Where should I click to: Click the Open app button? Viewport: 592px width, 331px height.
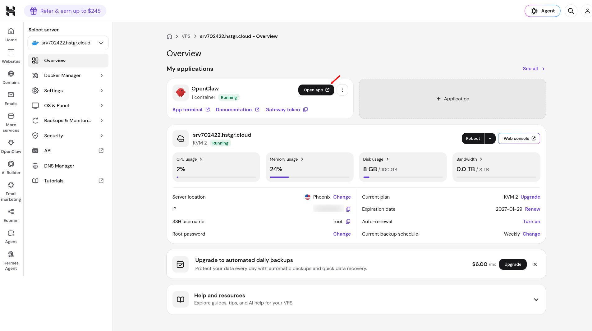[316, 90]
